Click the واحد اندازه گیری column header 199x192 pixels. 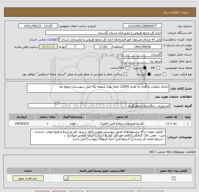[x=73, y=117]
